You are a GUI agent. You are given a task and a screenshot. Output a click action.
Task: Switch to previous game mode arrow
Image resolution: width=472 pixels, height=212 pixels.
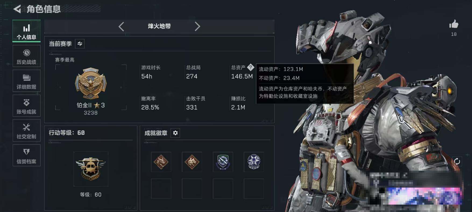(121, 26)
